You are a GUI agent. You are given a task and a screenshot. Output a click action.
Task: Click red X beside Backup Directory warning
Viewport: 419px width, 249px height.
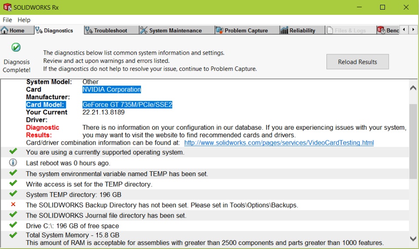coord(13,204)
